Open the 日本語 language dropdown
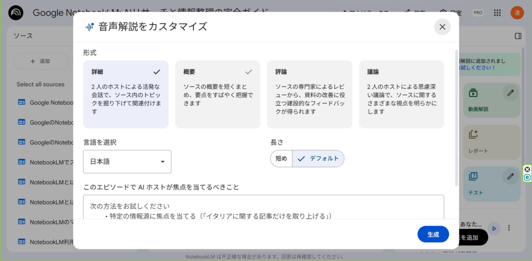Viewport: 532px width, 261px height. pos(127,162)
